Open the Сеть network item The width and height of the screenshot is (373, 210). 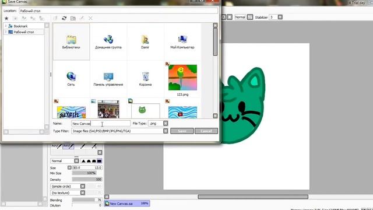71,79
